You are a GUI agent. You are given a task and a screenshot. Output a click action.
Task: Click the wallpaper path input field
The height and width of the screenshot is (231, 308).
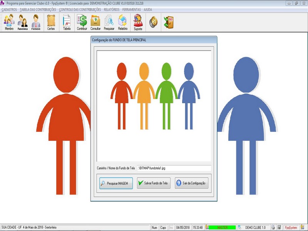174,168
